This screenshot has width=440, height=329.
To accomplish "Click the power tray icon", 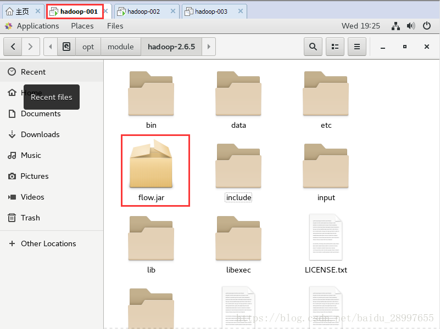I will coord(426,26).
